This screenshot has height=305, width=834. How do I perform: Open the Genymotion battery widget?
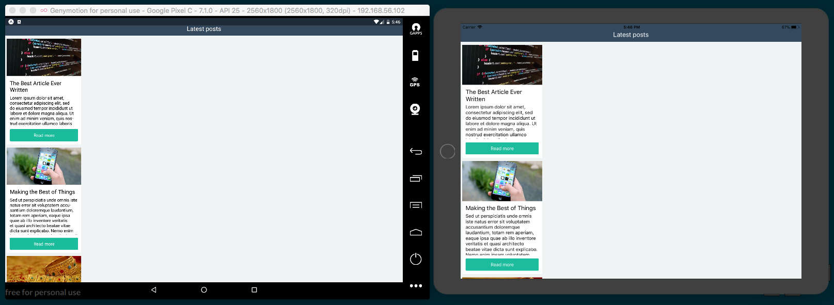tap(415, 56)
